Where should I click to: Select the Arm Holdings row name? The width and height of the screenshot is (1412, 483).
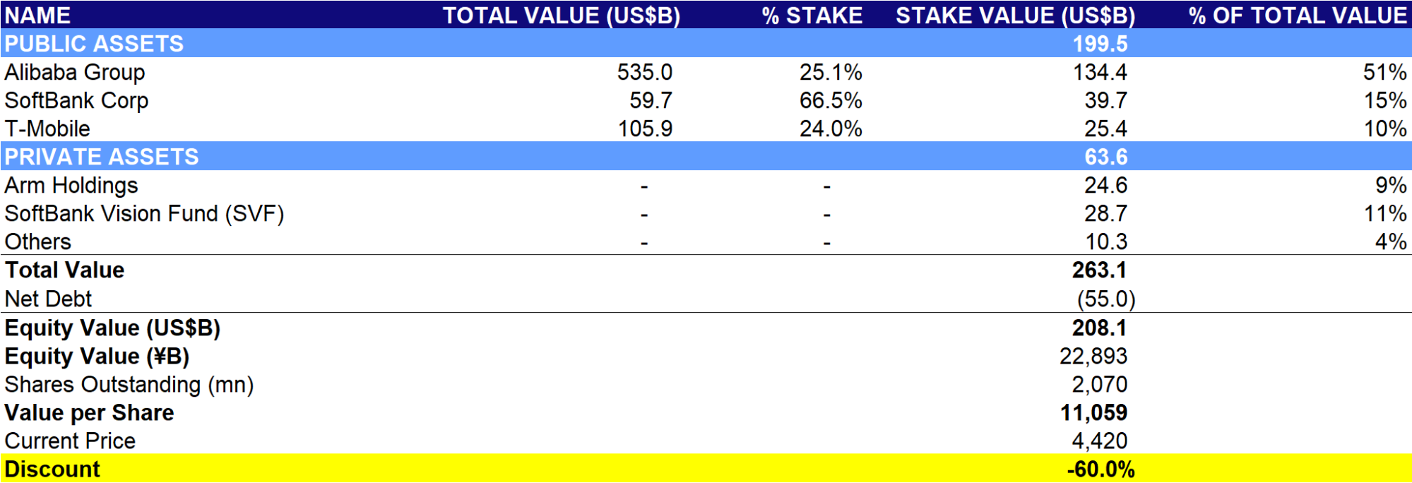71,185
